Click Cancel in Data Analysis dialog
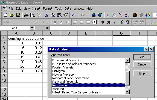The width and height of the screenshot is (157, 100). click(x=142, y=64)
